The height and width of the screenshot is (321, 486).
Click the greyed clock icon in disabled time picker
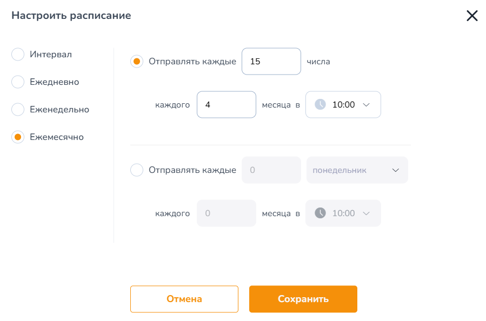coord(320,213)
